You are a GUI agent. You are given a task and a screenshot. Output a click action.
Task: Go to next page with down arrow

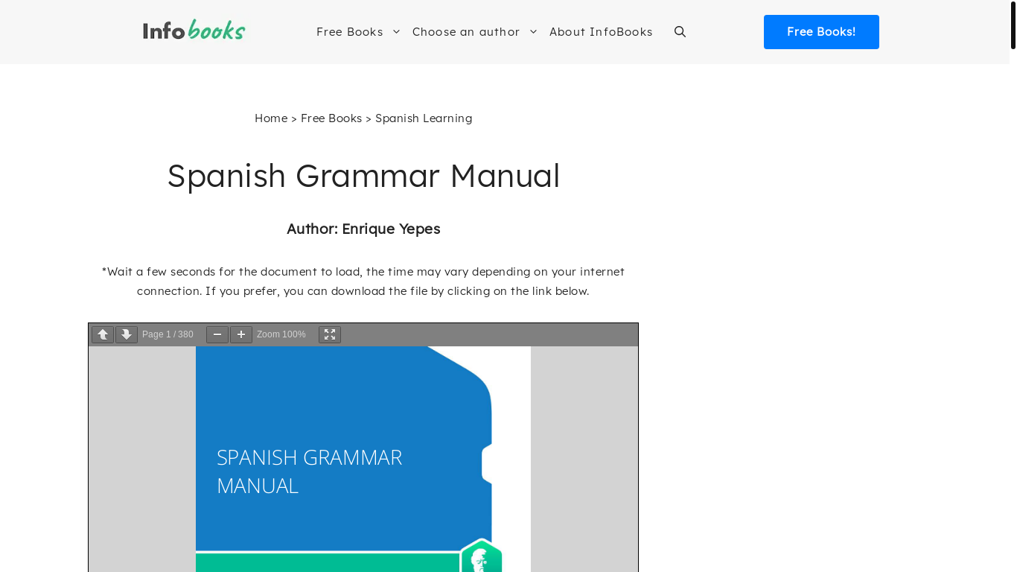[127, 334]
